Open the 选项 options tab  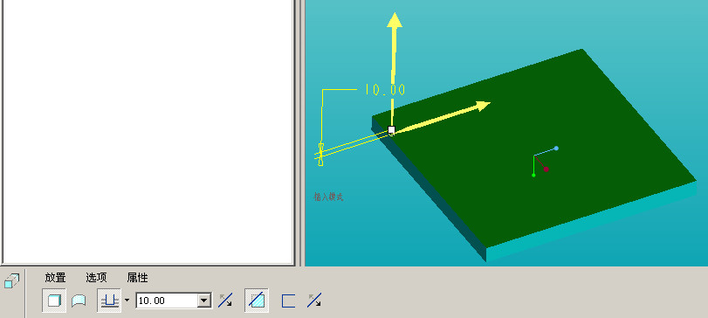(96, 277)
